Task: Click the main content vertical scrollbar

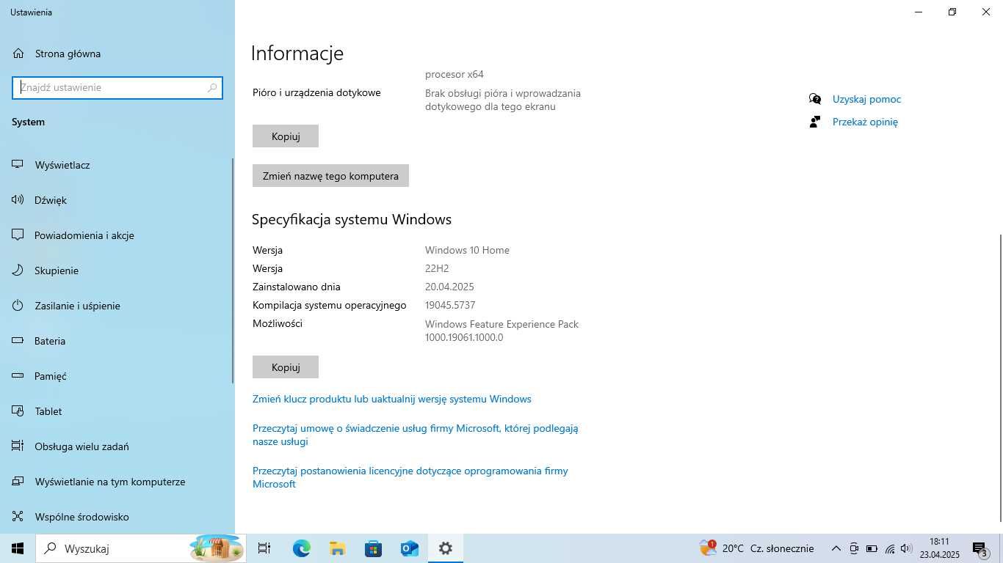Action: click(999, 378)
